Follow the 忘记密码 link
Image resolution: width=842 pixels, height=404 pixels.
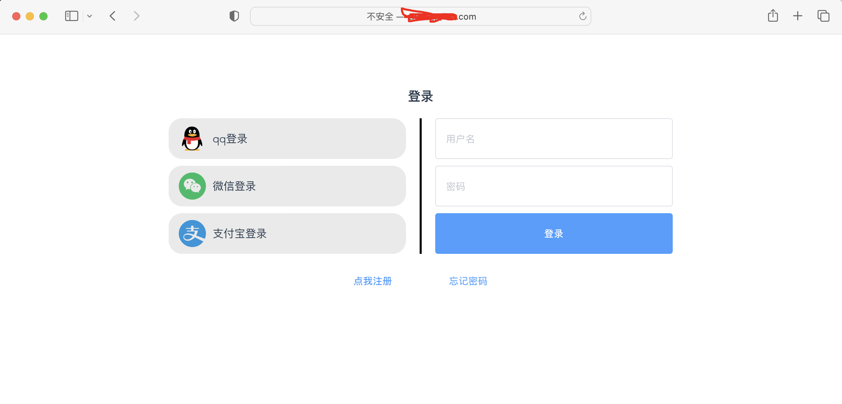(x=468, y=281)
